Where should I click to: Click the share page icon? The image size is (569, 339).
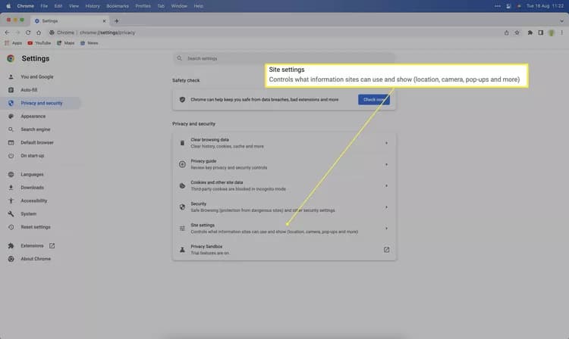tap(506, 33)
